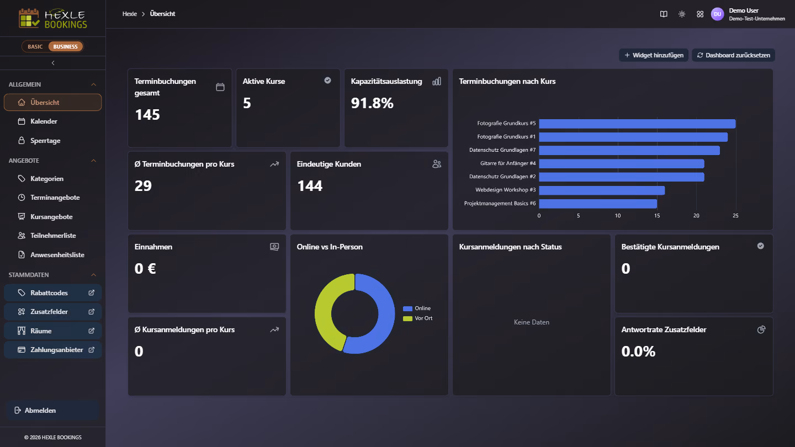Image resolution: width=795 pixels, height=447 pixels.
Task: Select the BUSINESS plan option
Action: coord(66,47)
